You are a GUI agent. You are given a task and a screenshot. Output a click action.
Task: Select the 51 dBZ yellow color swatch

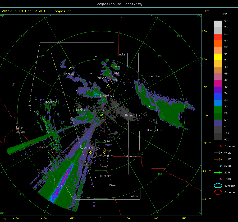pos(218,57)
